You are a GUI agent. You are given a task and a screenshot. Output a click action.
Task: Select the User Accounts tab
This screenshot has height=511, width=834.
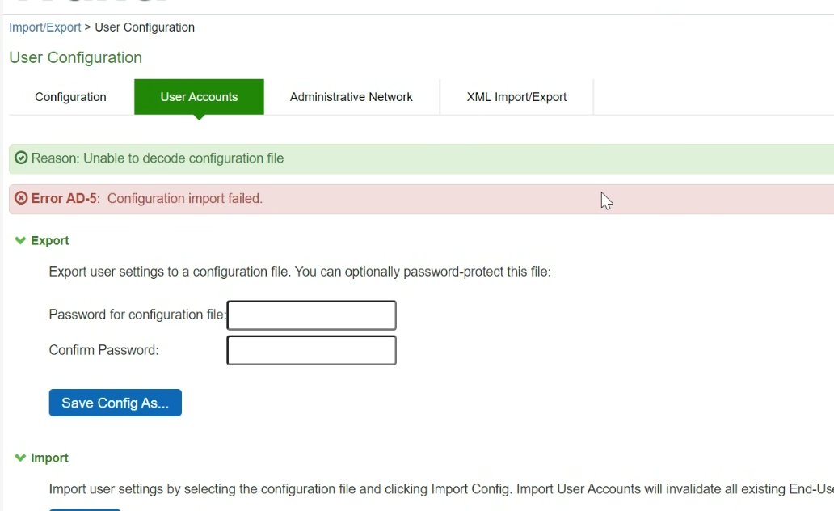199,97
